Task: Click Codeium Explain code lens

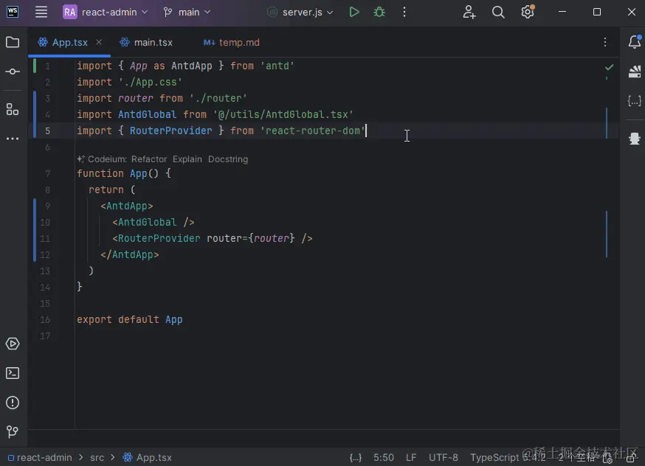Action: pyautogui.click(x=187, y=159)
